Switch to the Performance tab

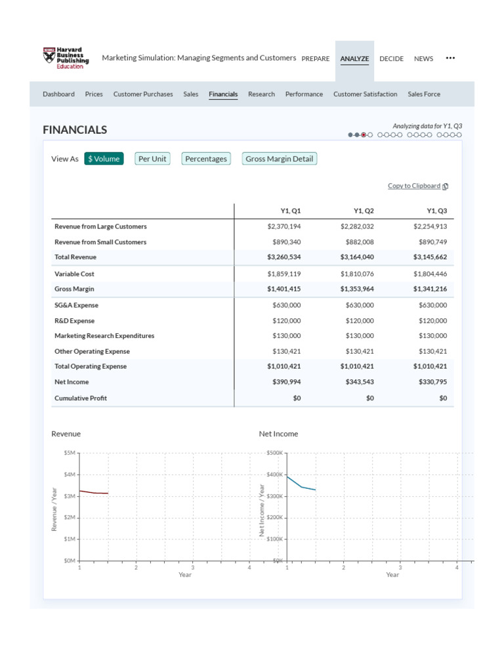(x=304, y=94)
